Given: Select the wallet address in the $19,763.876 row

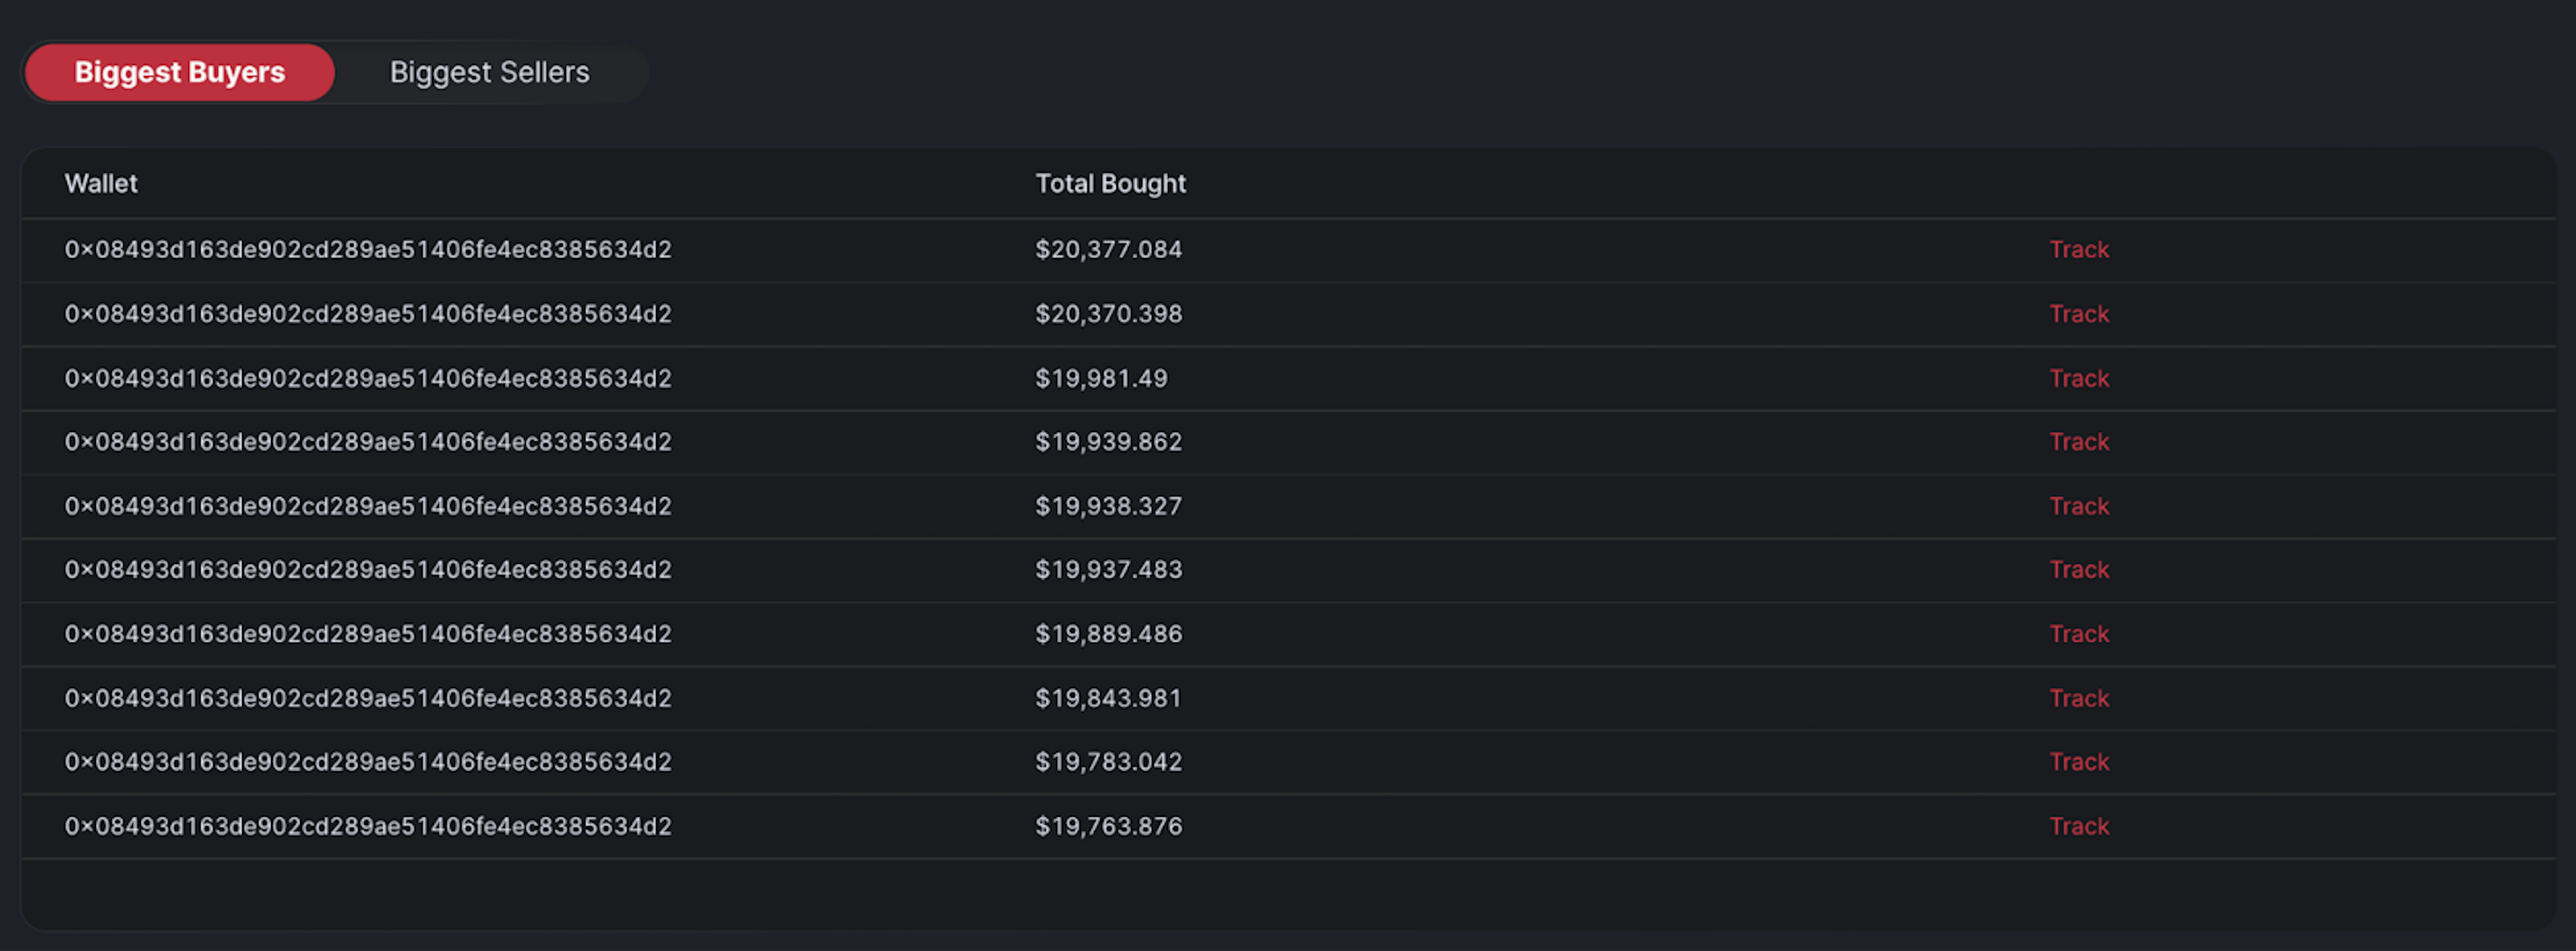Looking at the screenshot, I should click(x=368, y=826).
